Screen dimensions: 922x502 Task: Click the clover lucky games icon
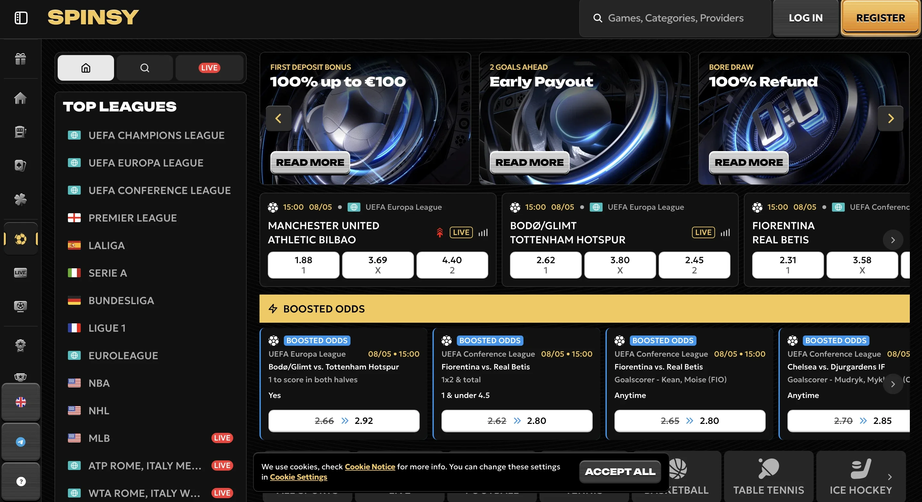click(21, 200)
